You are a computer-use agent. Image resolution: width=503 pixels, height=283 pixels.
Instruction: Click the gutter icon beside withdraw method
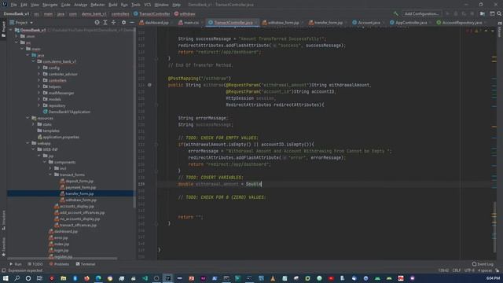149,85
